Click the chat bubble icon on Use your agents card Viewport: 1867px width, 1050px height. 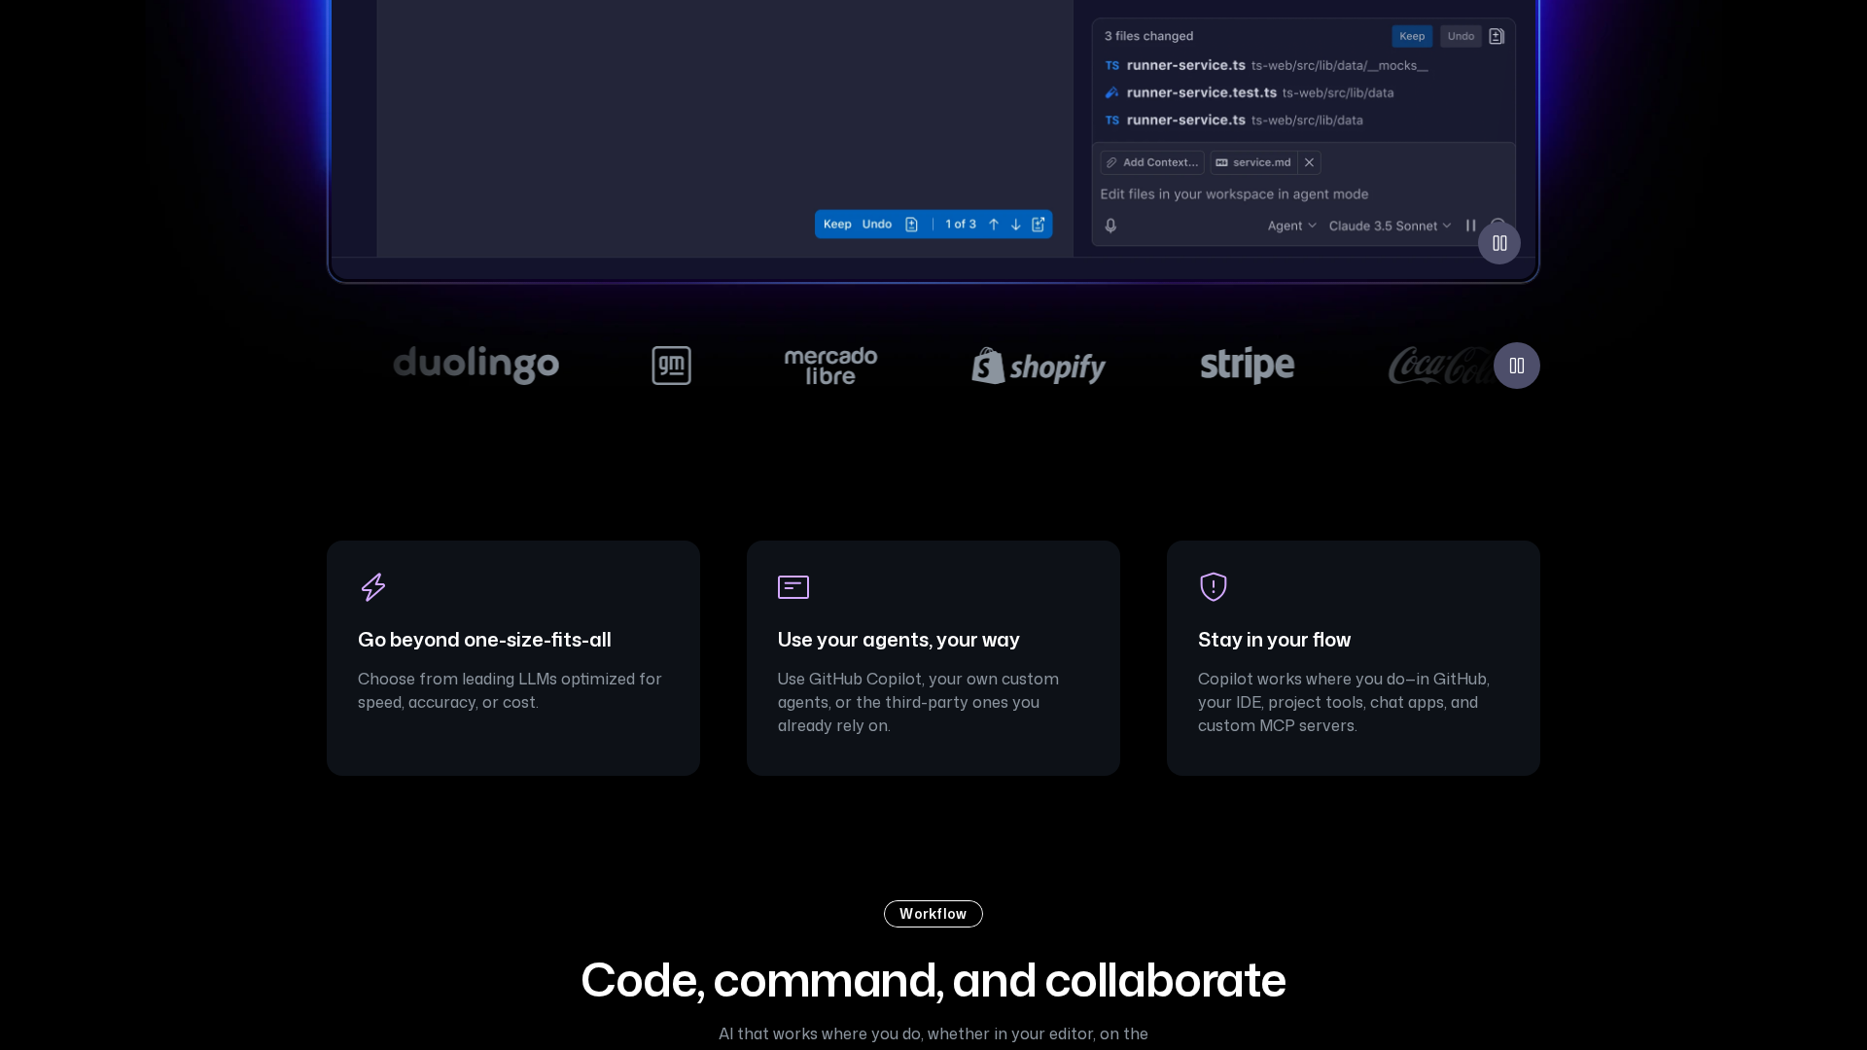point(793,587)
